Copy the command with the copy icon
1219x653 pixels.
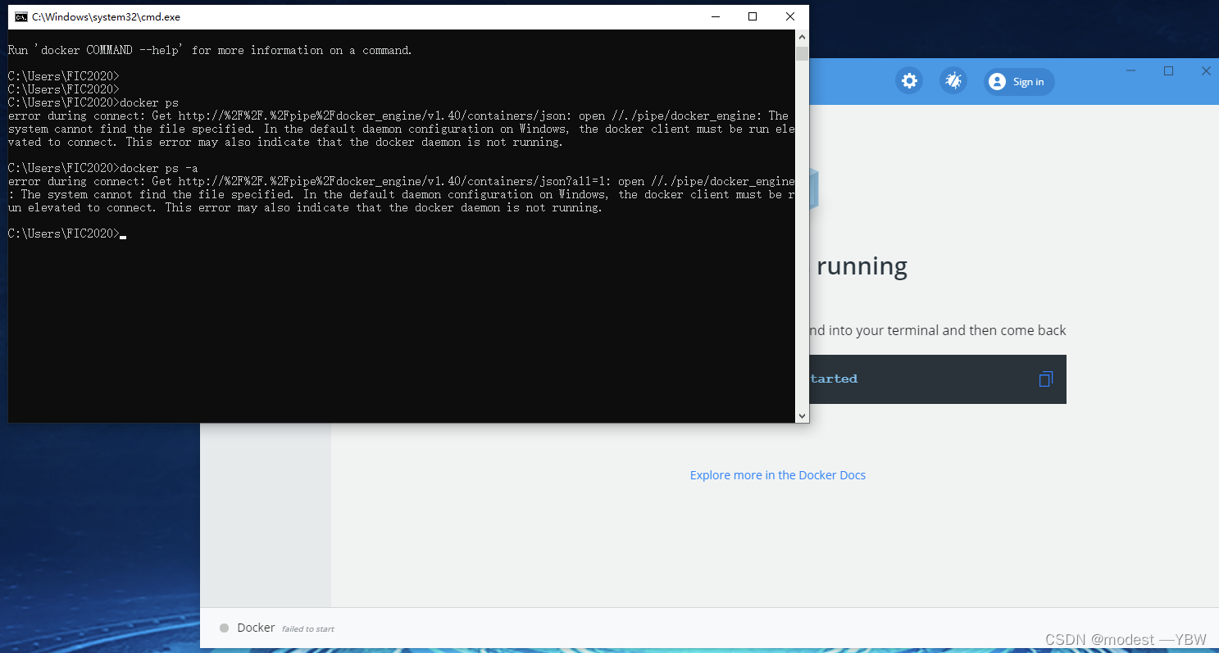[x=1045, y=379]
